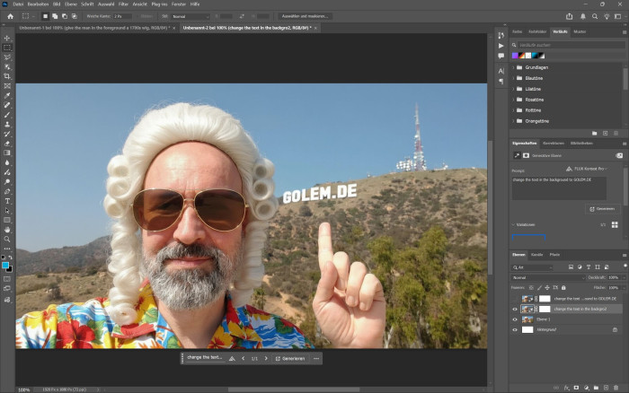The image size is (629, 393).
Task: Select the Eyedropper tool
Action: (7, 95)
